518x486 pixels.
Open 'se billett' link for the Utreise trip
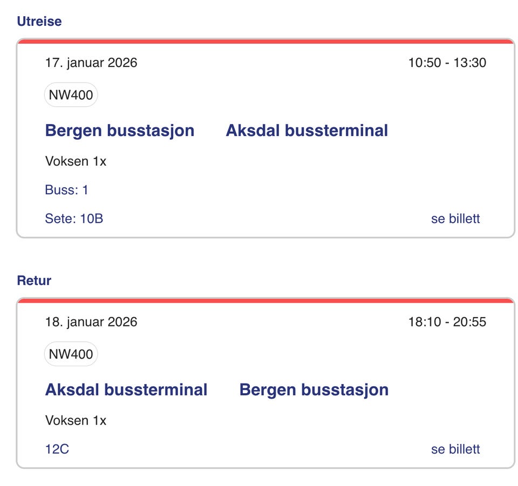(x=455, y=218)
